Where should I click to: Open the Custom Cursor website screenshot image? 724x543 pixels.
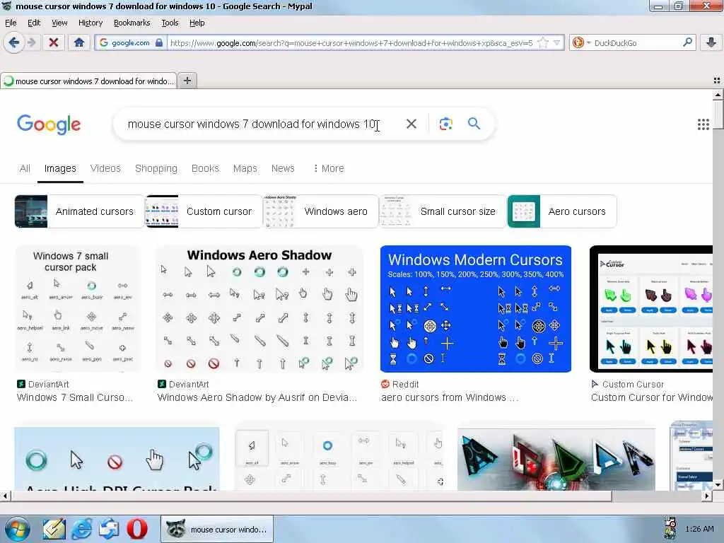(651, 309)
